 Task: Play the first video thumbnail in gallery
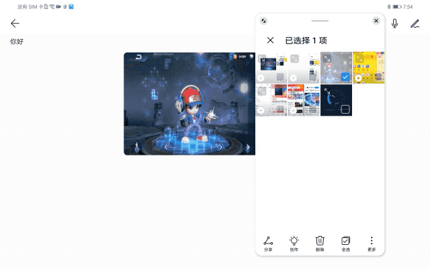pyautogui.click(x=261, y=78)
